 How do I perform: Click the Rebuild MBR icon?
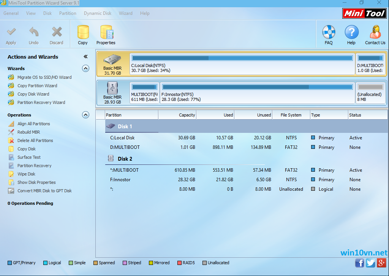coord(11,132)
